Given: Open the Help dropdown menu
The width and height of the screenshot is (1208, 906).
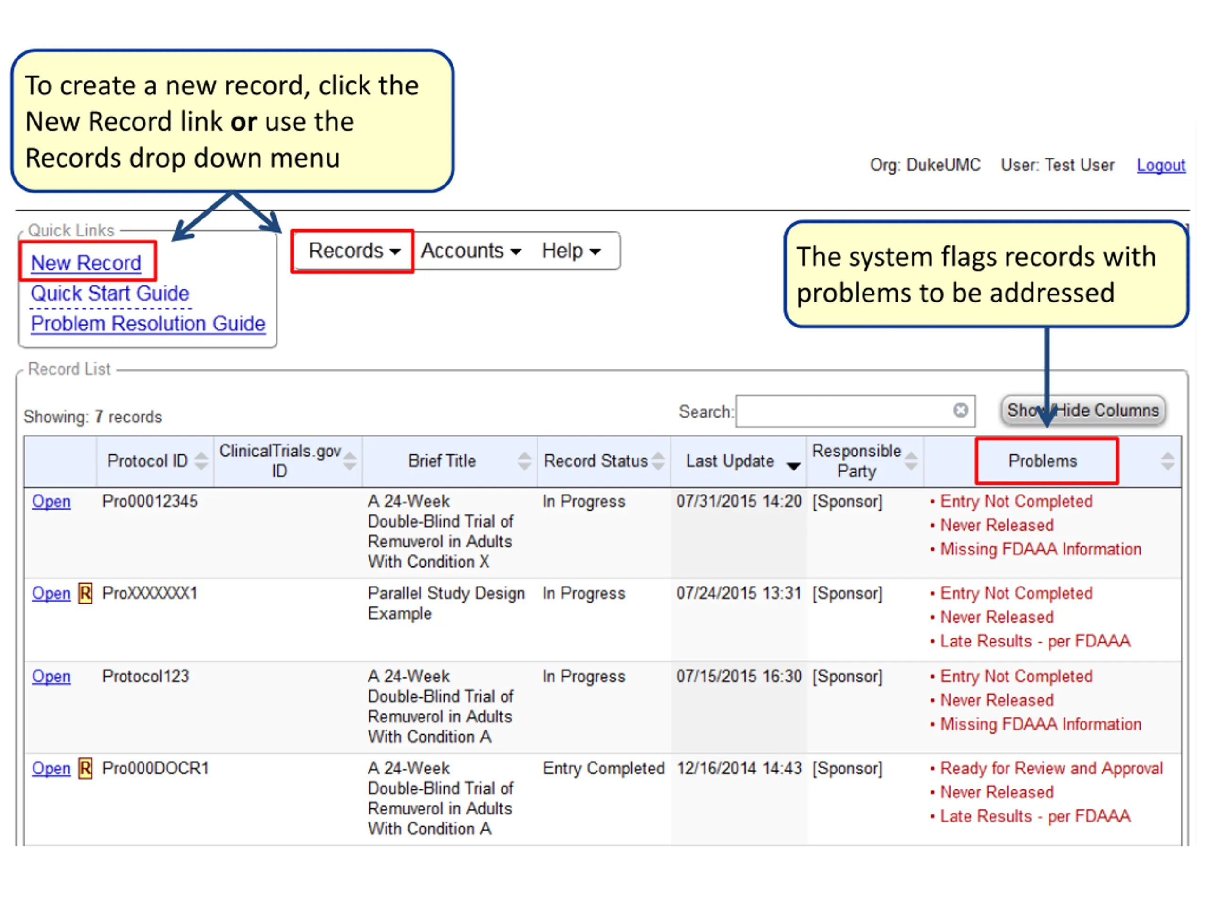Looking at the screenshot, I should click(571, 251).
